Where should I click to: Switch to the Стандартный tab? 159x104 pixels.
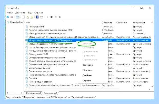tap(50, 93)
